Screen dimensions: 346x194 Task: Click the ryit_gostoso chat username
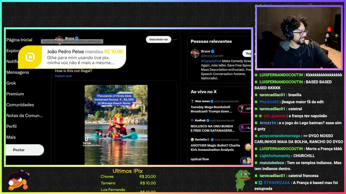275,116
